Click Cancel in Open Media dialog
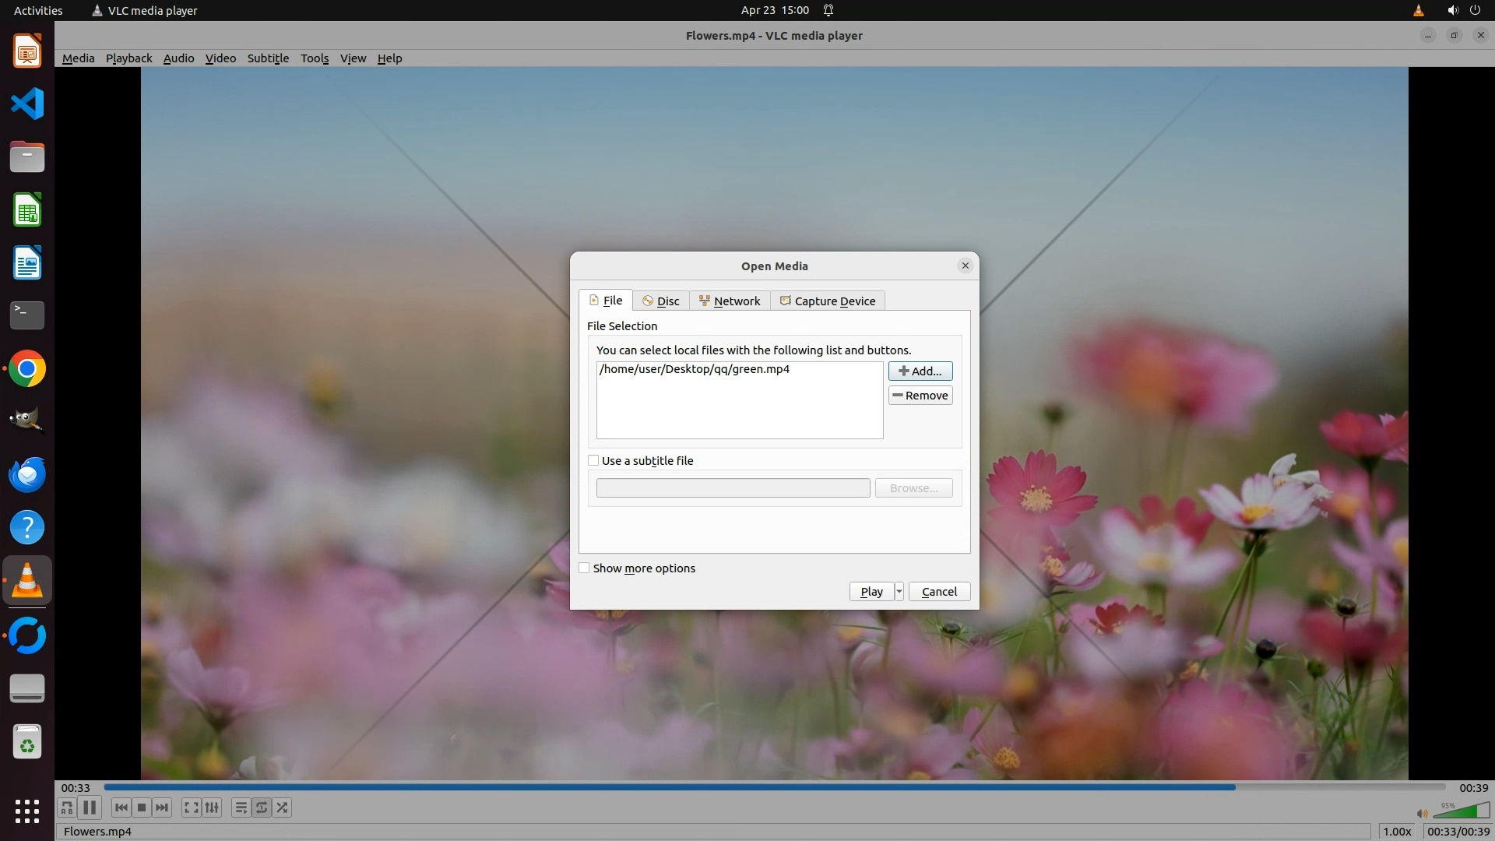 coord(939,592)
